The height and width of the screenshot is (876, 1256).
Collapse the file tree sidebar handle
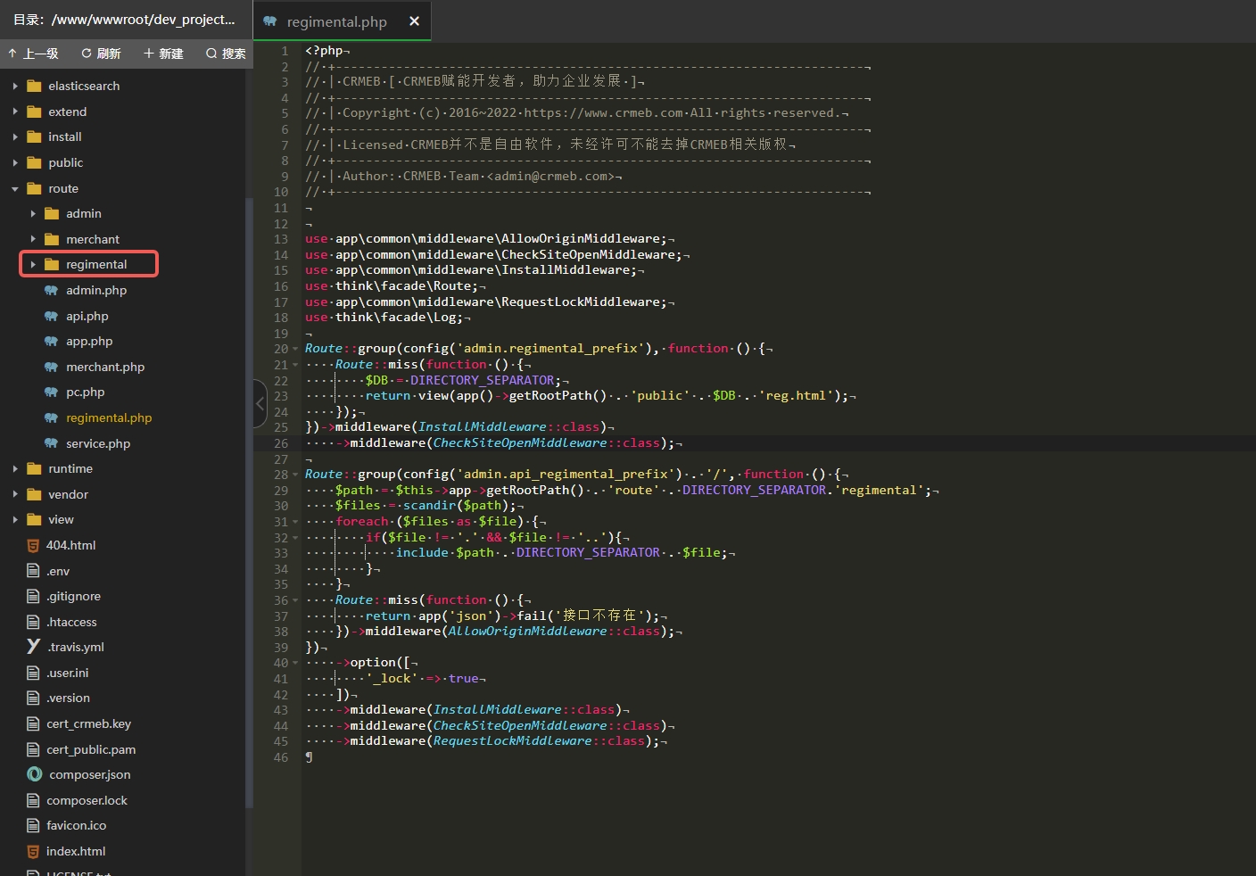pos(260,403)
